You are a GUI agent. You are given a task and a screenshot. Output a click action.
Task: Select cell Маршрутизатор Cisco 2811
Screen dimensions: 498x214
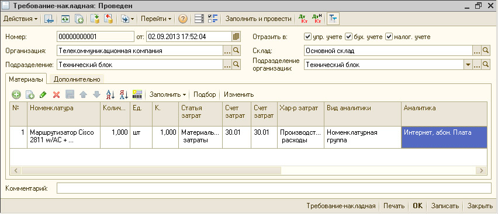64,137
